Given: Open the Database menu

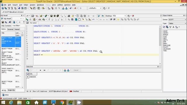Looking at the screenshot, I should tap(40, 5).
